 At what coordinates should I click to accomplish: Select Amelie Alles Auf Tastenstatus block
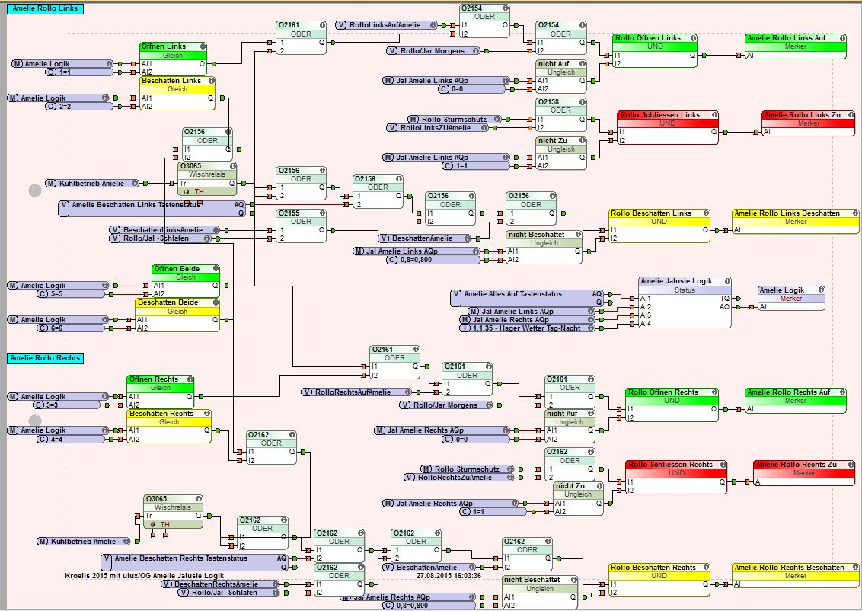(527, 298)
